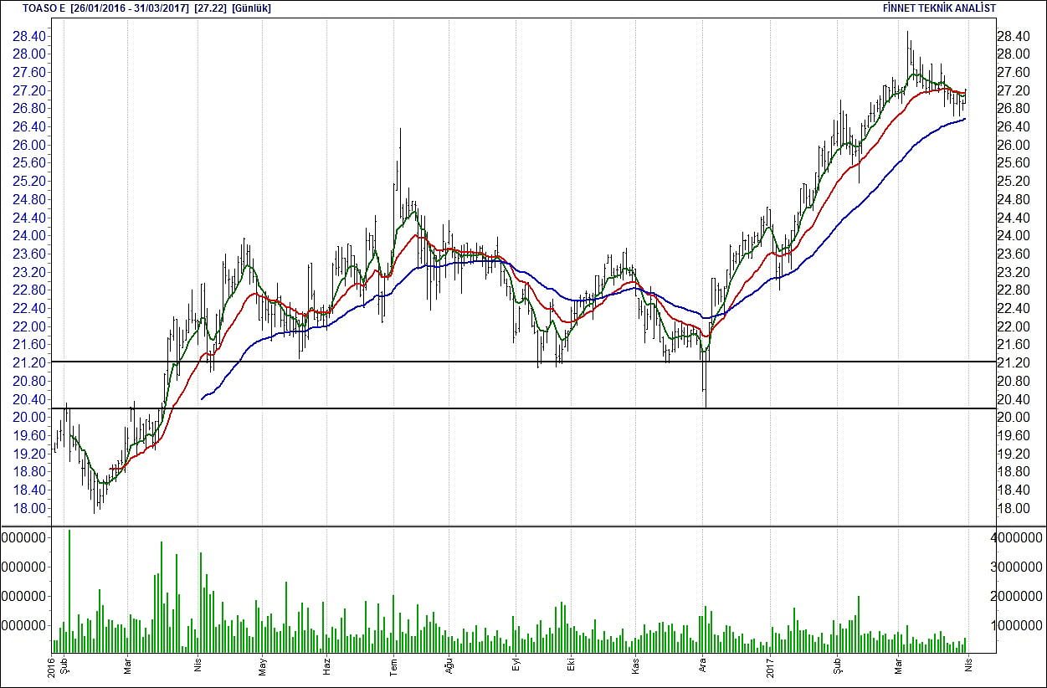Click 21.20 on the right price axis
The width and height of the screenshot is (1047, 688).
[x=1014, y=363]
